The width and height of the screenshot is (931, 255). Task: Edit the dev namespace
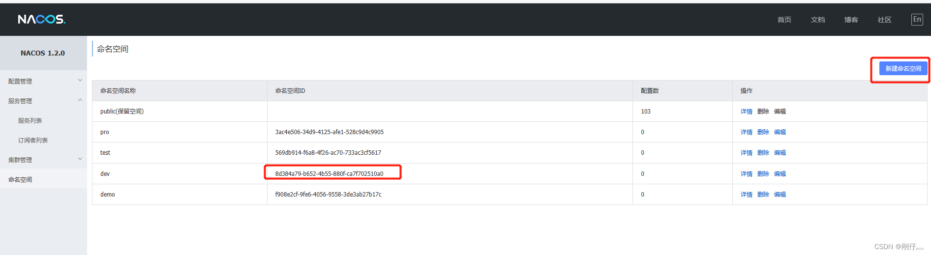[x=780, y=174]
